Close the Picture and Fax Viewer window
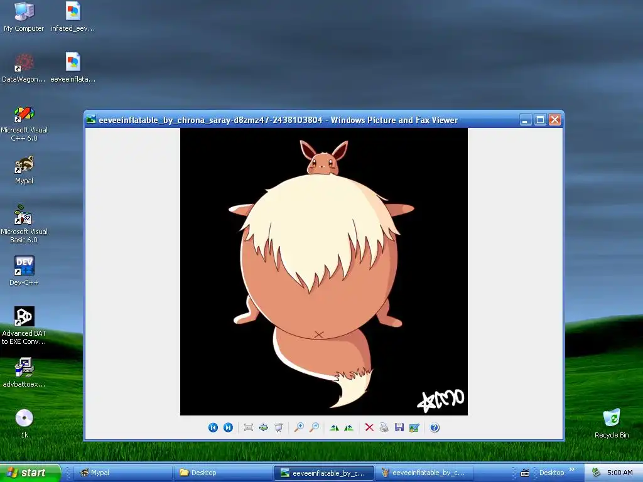Screen dimensions: 643x482 [555, 120]
